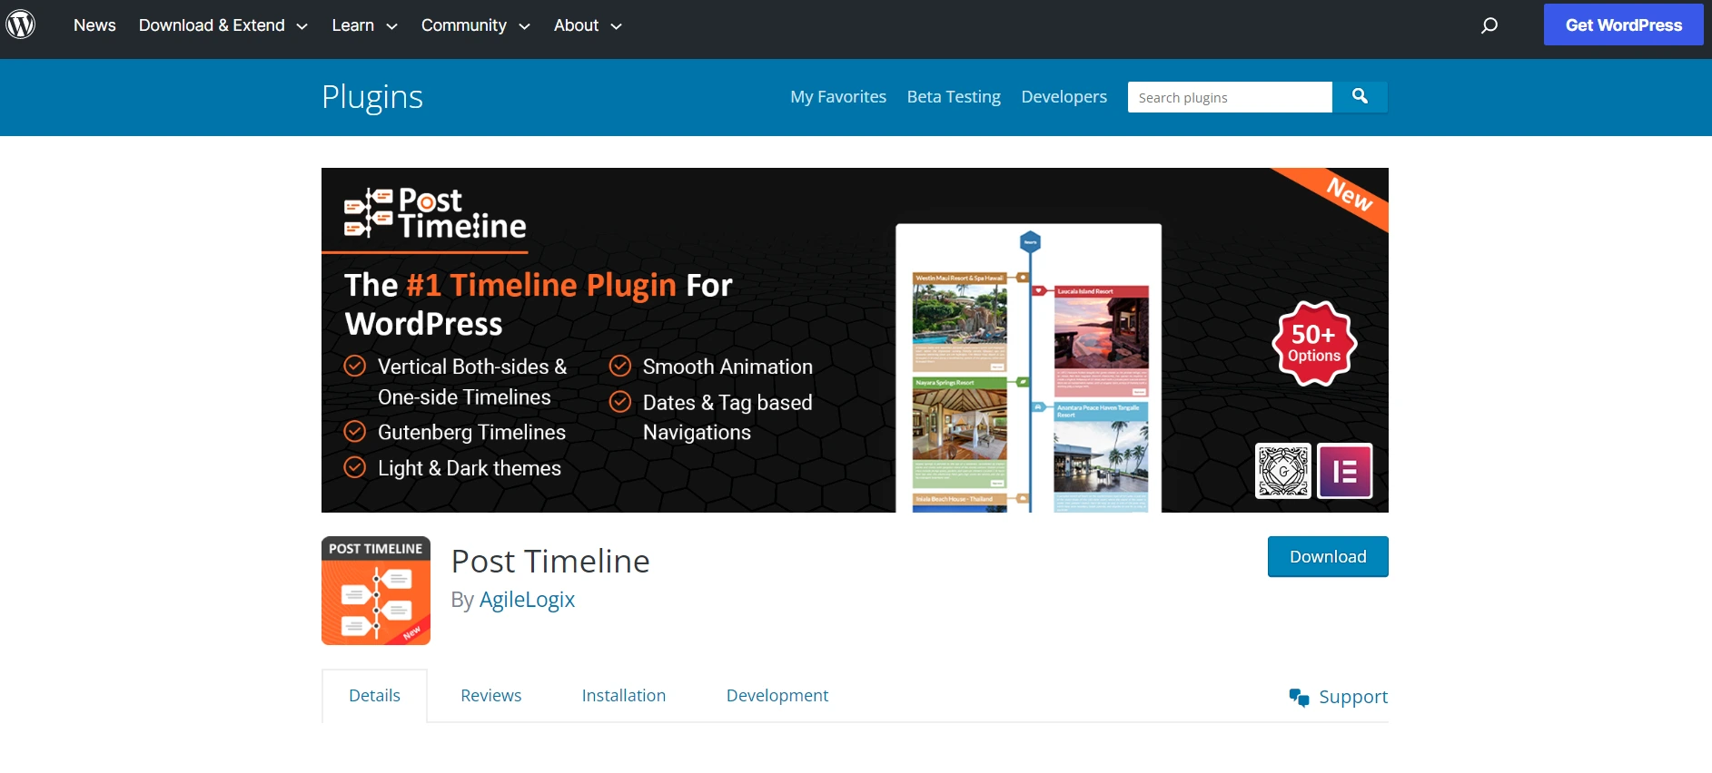Click the Elementor logo in banner
The image size is (1712, 773).
pos(1345,471)
